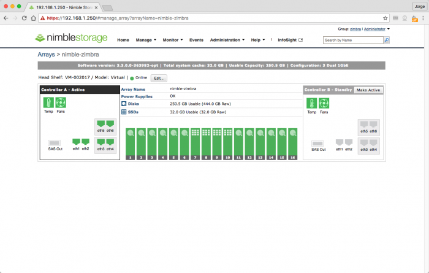Select Controller A eth4 port
429x273 pixels.
[110, 142]
